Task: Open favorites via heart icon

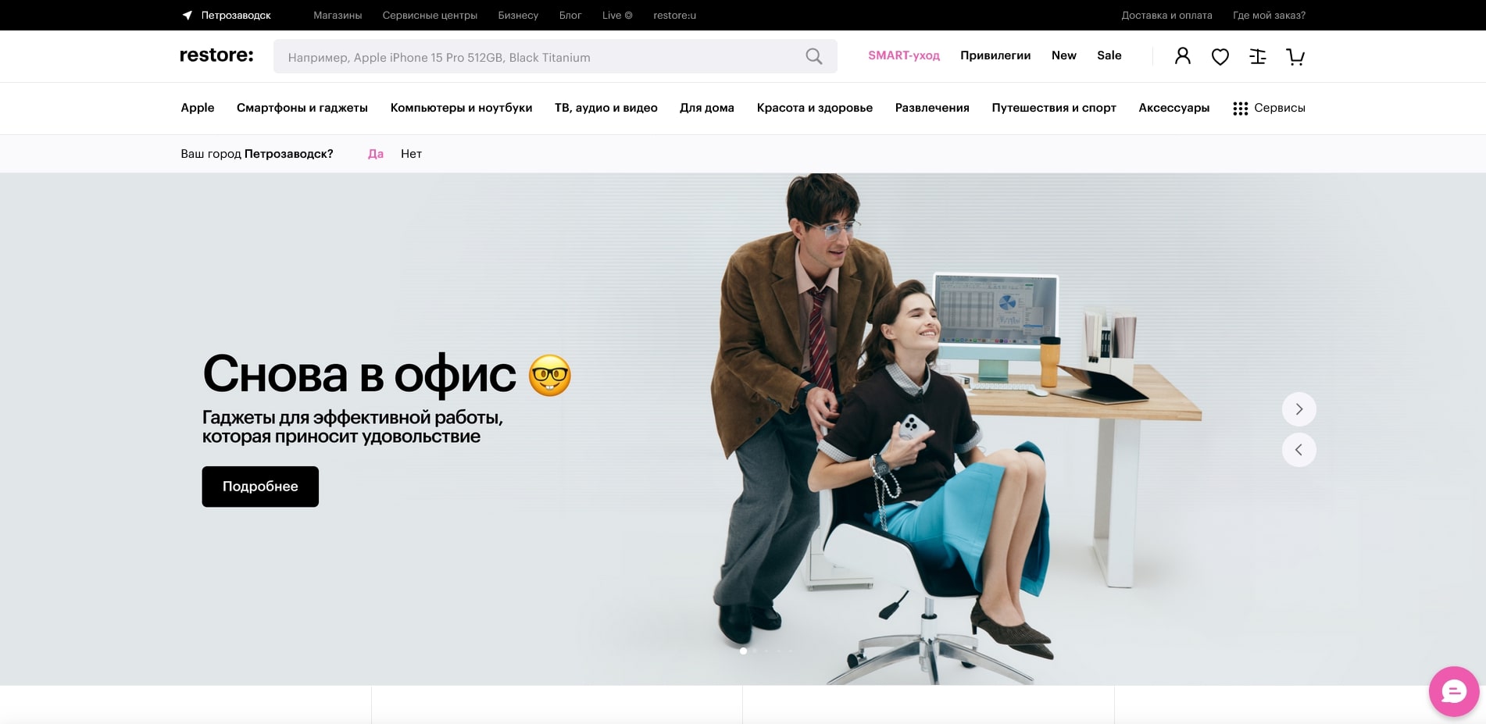Action: coord(1220,56)
